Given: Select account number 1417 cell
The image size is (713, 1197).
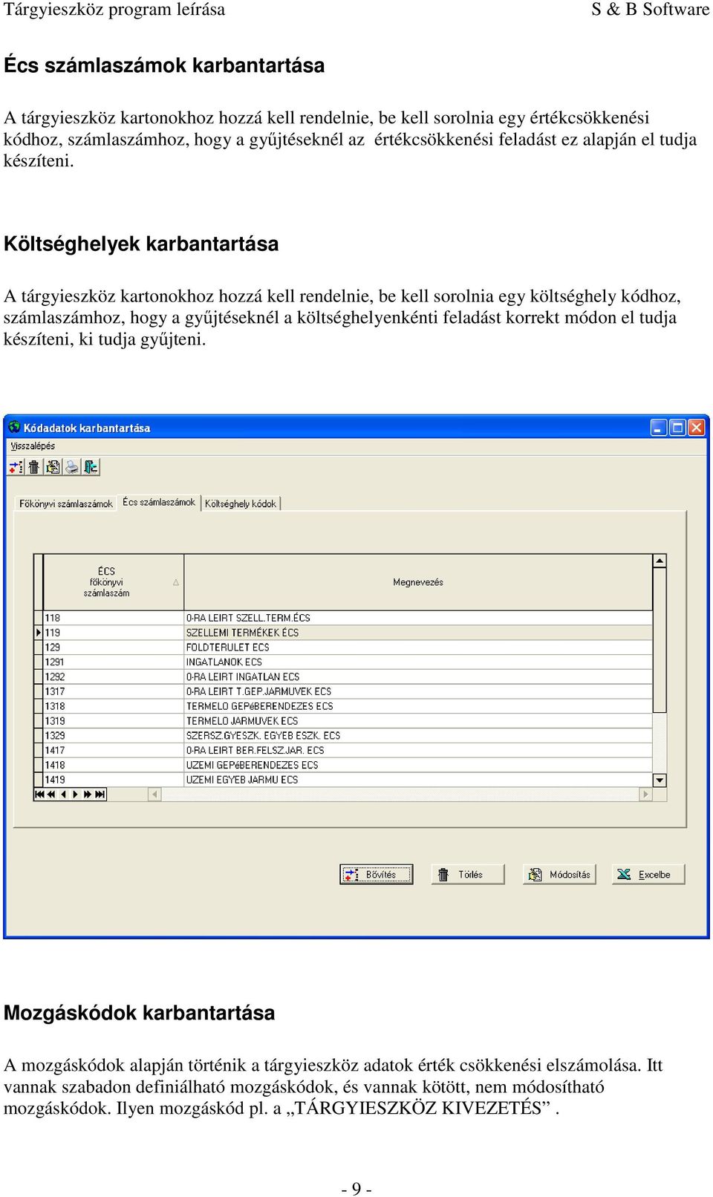Looking at the screenshot, I should [113, 751].
